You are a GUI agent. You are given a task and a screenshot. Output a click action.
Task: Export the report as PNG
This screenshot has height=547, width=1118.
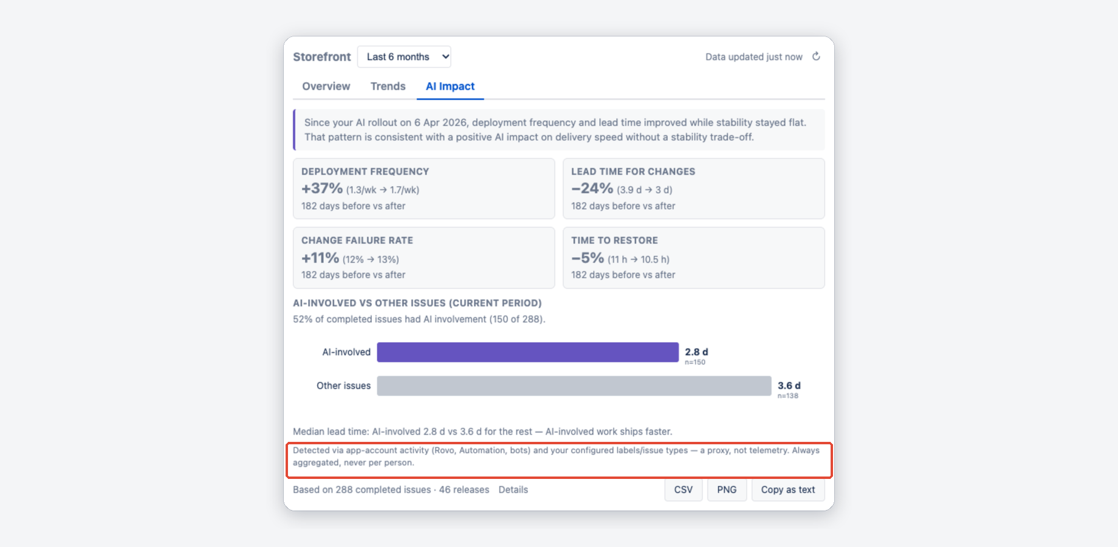click(x=727, y=490)
